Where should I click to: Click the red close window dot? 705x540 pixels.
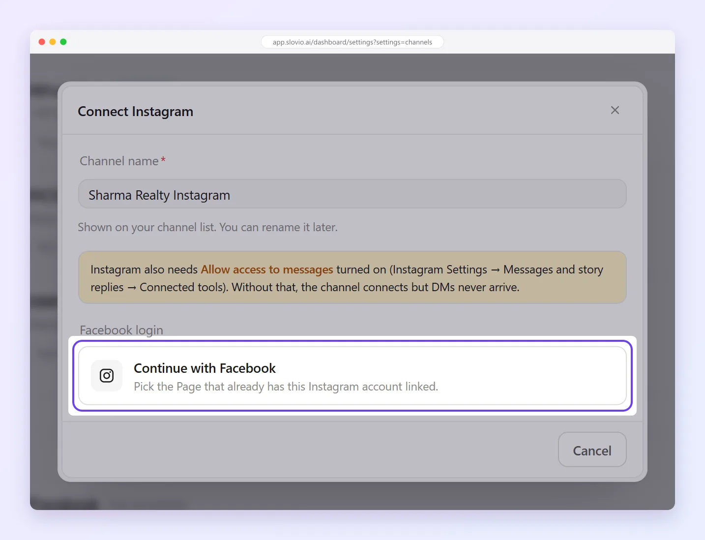click(x=42, y=42)
